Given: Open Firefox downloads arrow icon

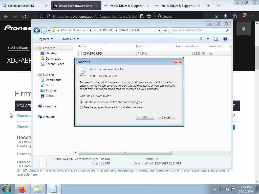Looking at the screenshot, I should [x=225, y=16].
